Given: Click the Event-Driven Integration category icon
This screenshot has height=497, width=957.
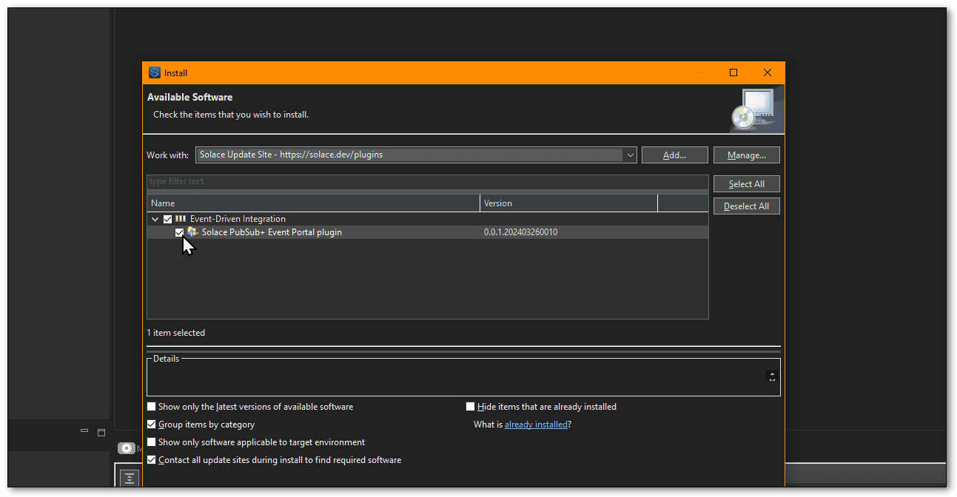Looking at the screenshot, I should pyautogui.click(x=180, y=219).
